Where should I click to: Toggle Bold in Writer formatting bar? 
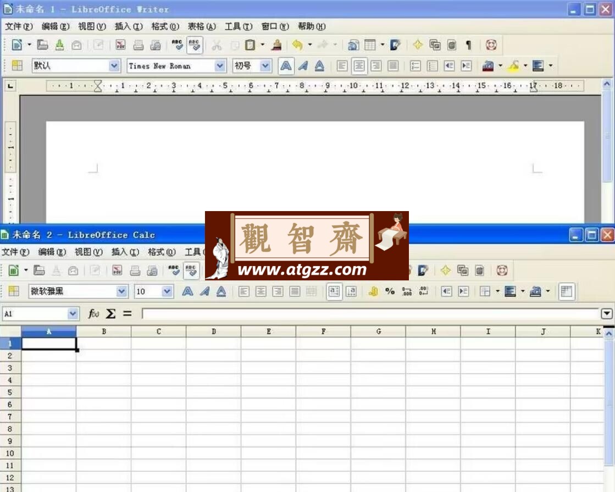tap(286, 65)
